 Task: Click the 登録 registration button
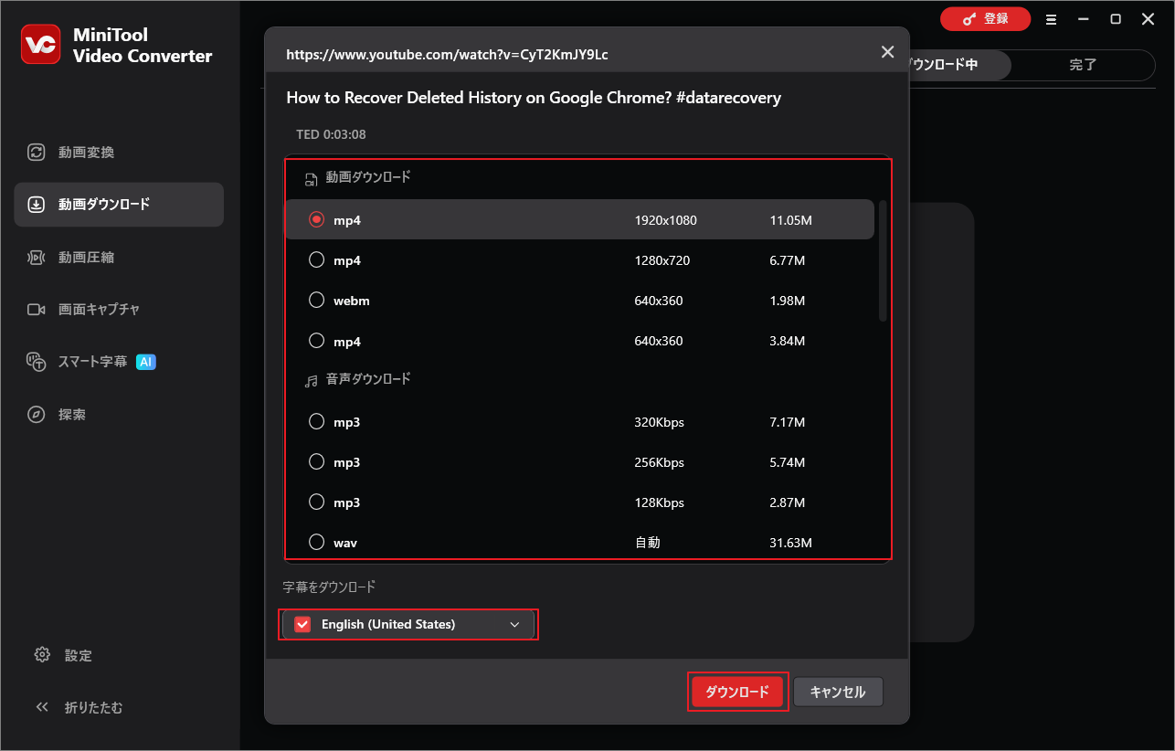click(x=985, y=18)
